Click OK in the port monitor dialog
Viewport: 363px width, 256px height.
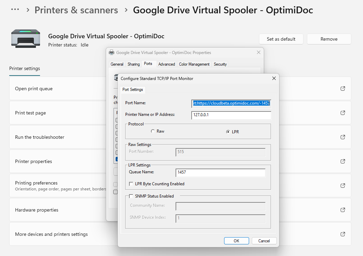tap(236, 241)
